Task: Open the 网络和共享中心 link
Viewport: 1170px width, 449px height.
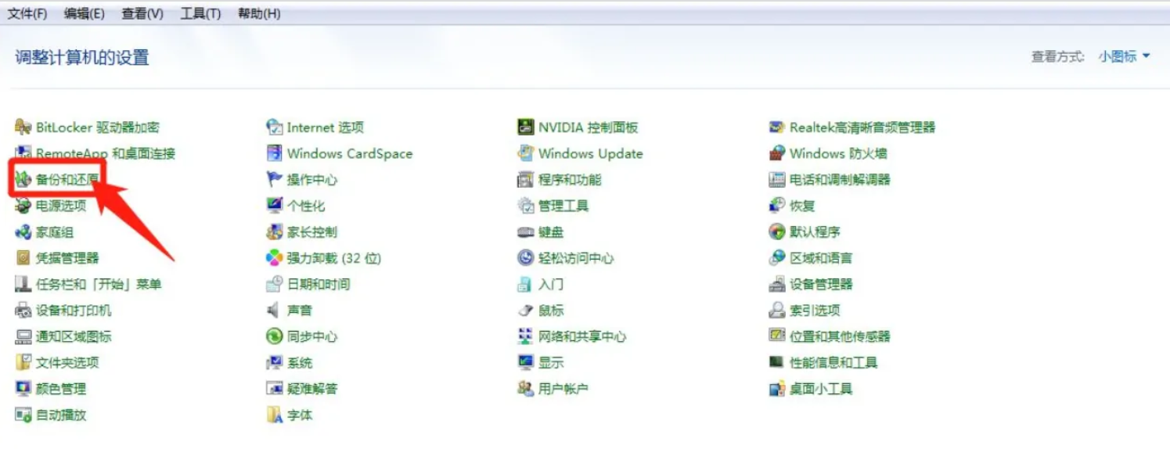Action: 582,336
